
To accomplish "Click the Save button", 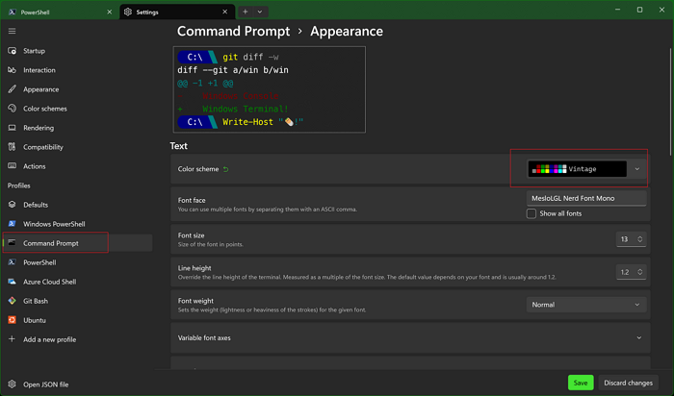I will tap(581, 383).
